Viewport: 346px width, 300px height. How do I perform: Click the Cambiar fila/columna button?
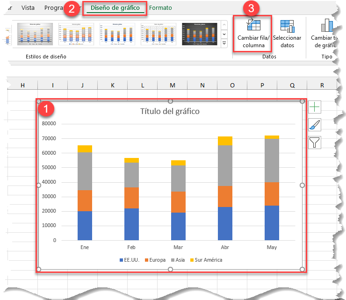tap(253, 34)
